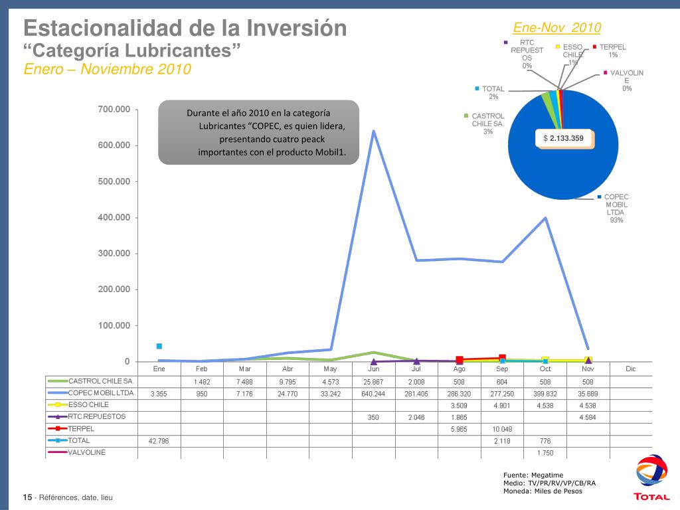Click the “Categoría Lubricantes” subtitle

[132, 50]
